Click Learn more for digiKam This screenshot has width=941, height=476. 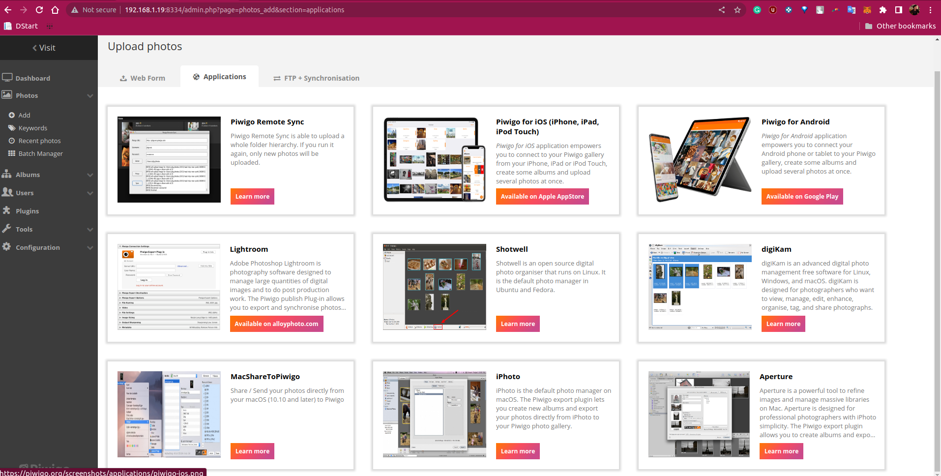tap(783, 324)
